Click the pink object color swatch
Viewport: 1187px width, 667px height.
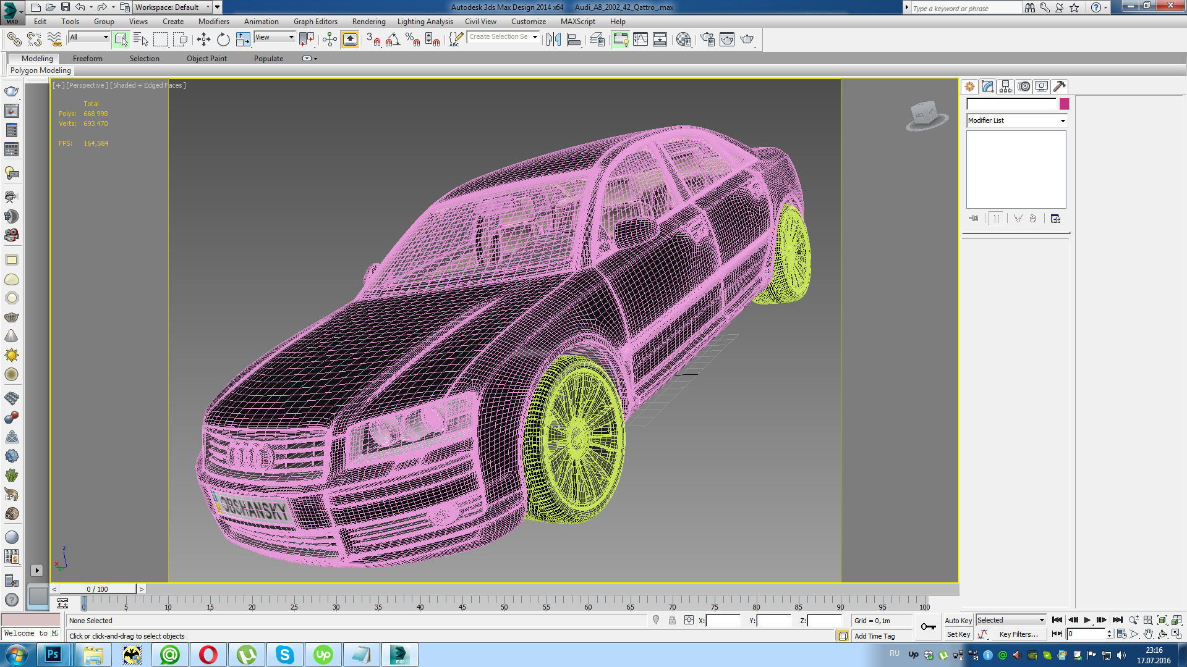coord(1064,104)
